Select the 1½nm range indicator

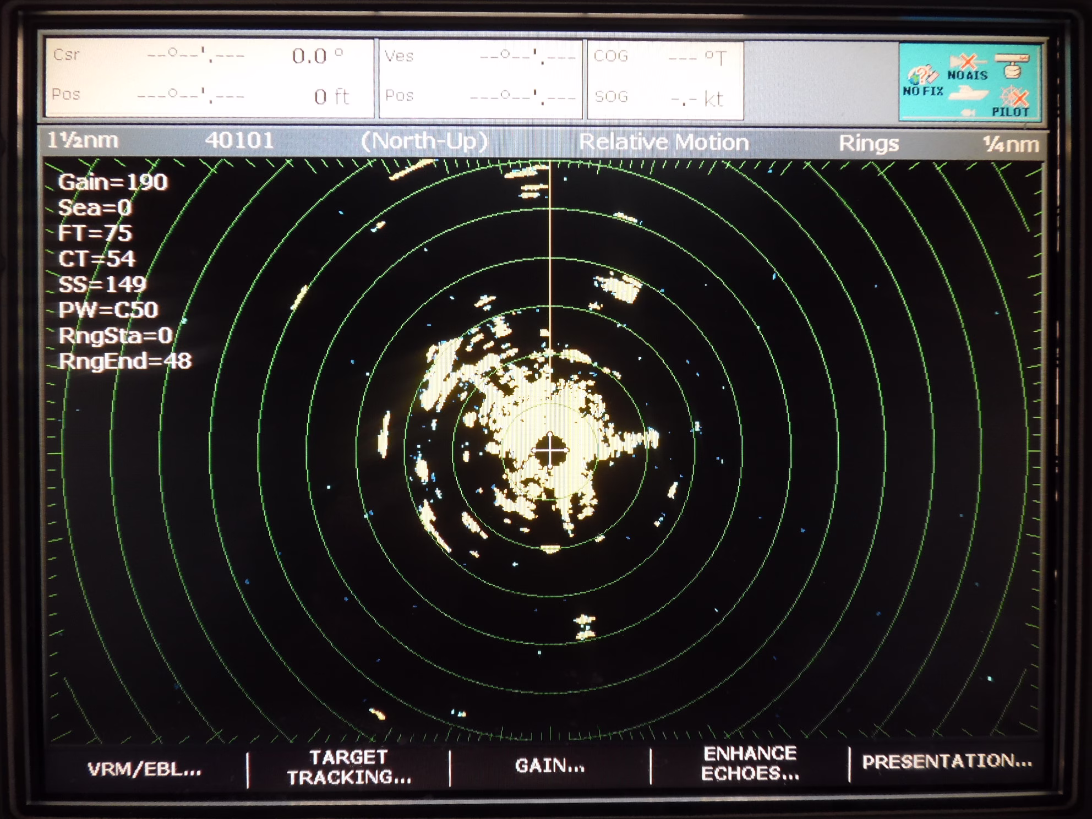point(83,140)
